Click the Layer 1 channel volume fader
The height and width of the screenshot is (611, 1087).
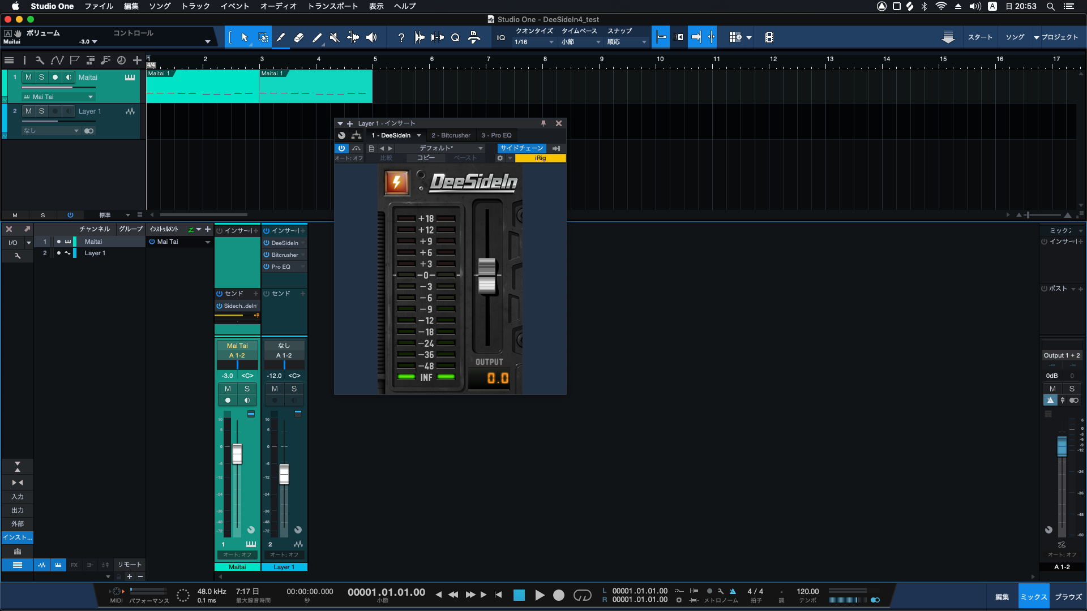[284, 474]
